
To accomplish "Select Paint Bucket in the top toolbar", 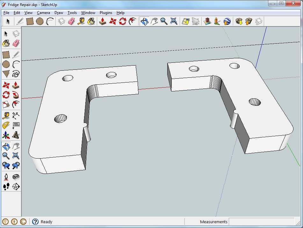I will (91, 21).
